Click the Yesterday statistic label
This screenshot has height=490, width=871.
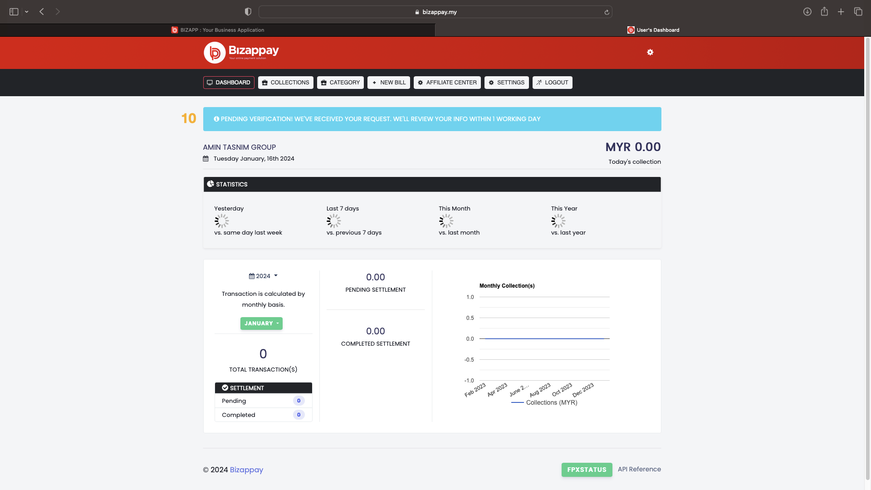pyautogui.click(x=229, y=209)
